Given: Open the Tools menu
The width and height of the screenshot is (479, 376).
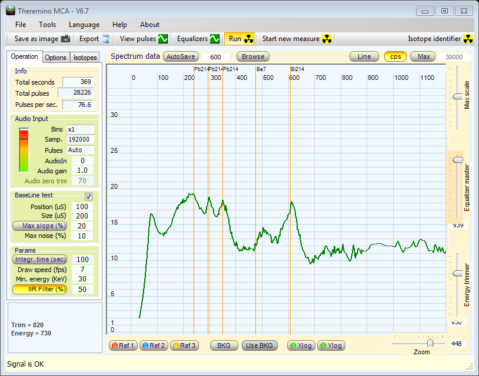Looking at the screenshot, I should coord(48,25).
